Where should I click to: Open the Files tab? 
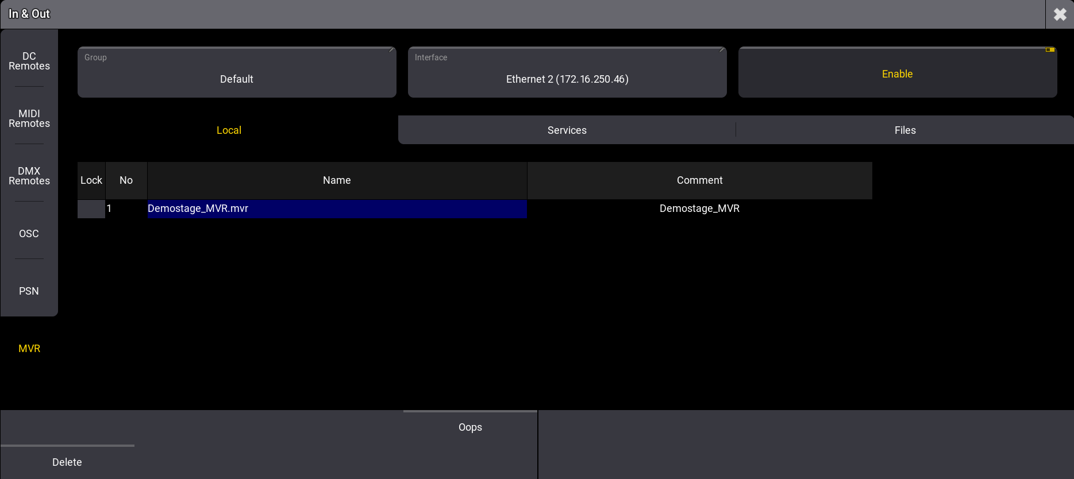(904, 130)
